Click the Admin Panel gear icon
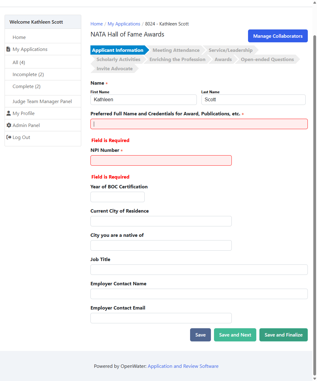This screenshot has width=317, height=381. coord(9,125)
